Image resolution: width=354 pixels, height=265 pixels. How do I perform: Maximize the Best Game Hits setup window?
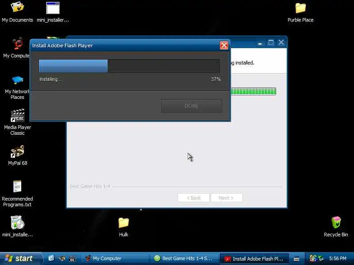[x=271, y=42]
